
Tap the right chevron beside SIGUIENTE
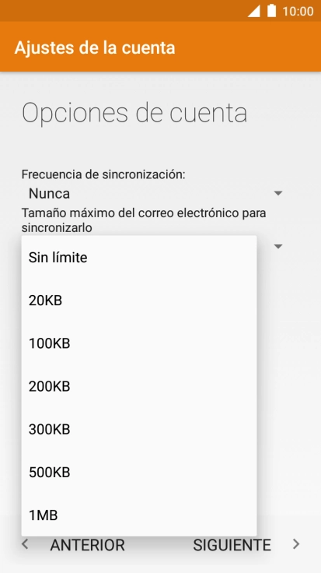(x=296, y=544)
